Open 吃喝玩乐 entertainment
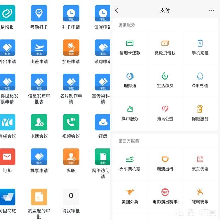Screen dimensions: 220x220 tap(200, 197)
